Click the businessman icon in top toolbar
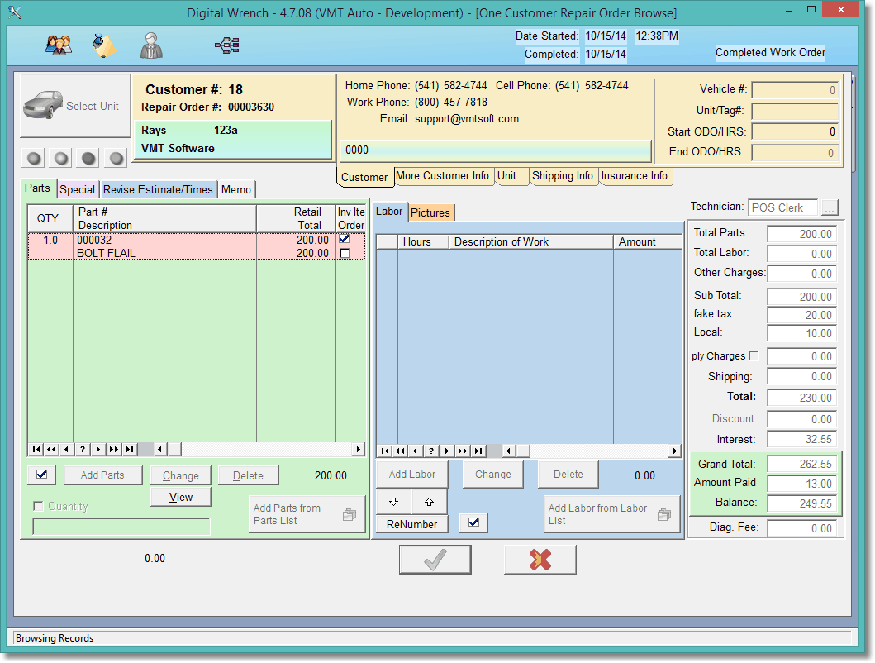The image size is (875, 663). pos(150,45)
